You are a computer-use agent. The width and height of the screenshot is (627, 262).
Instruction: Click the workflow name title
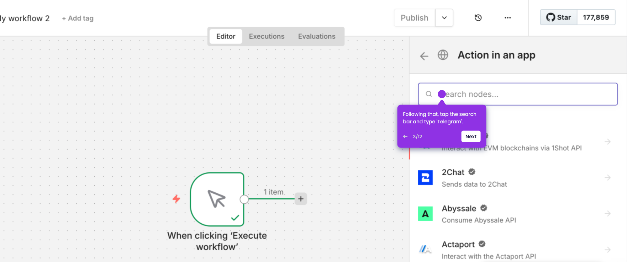coord(25,18)
